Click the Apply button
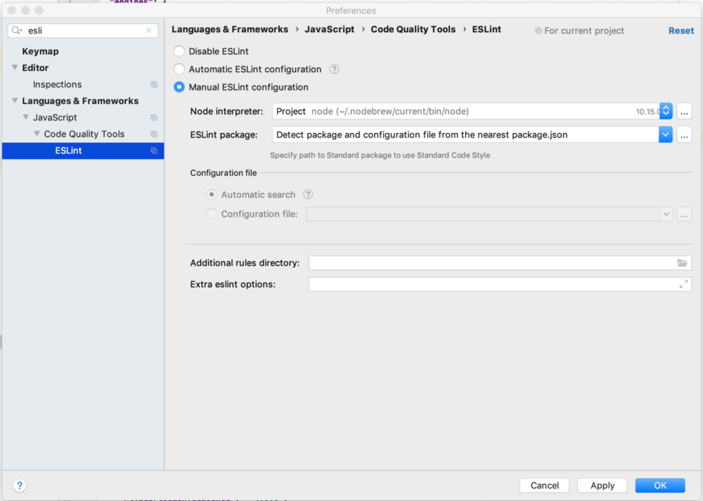This screenshot has width=703, height=501. point(602,485)
